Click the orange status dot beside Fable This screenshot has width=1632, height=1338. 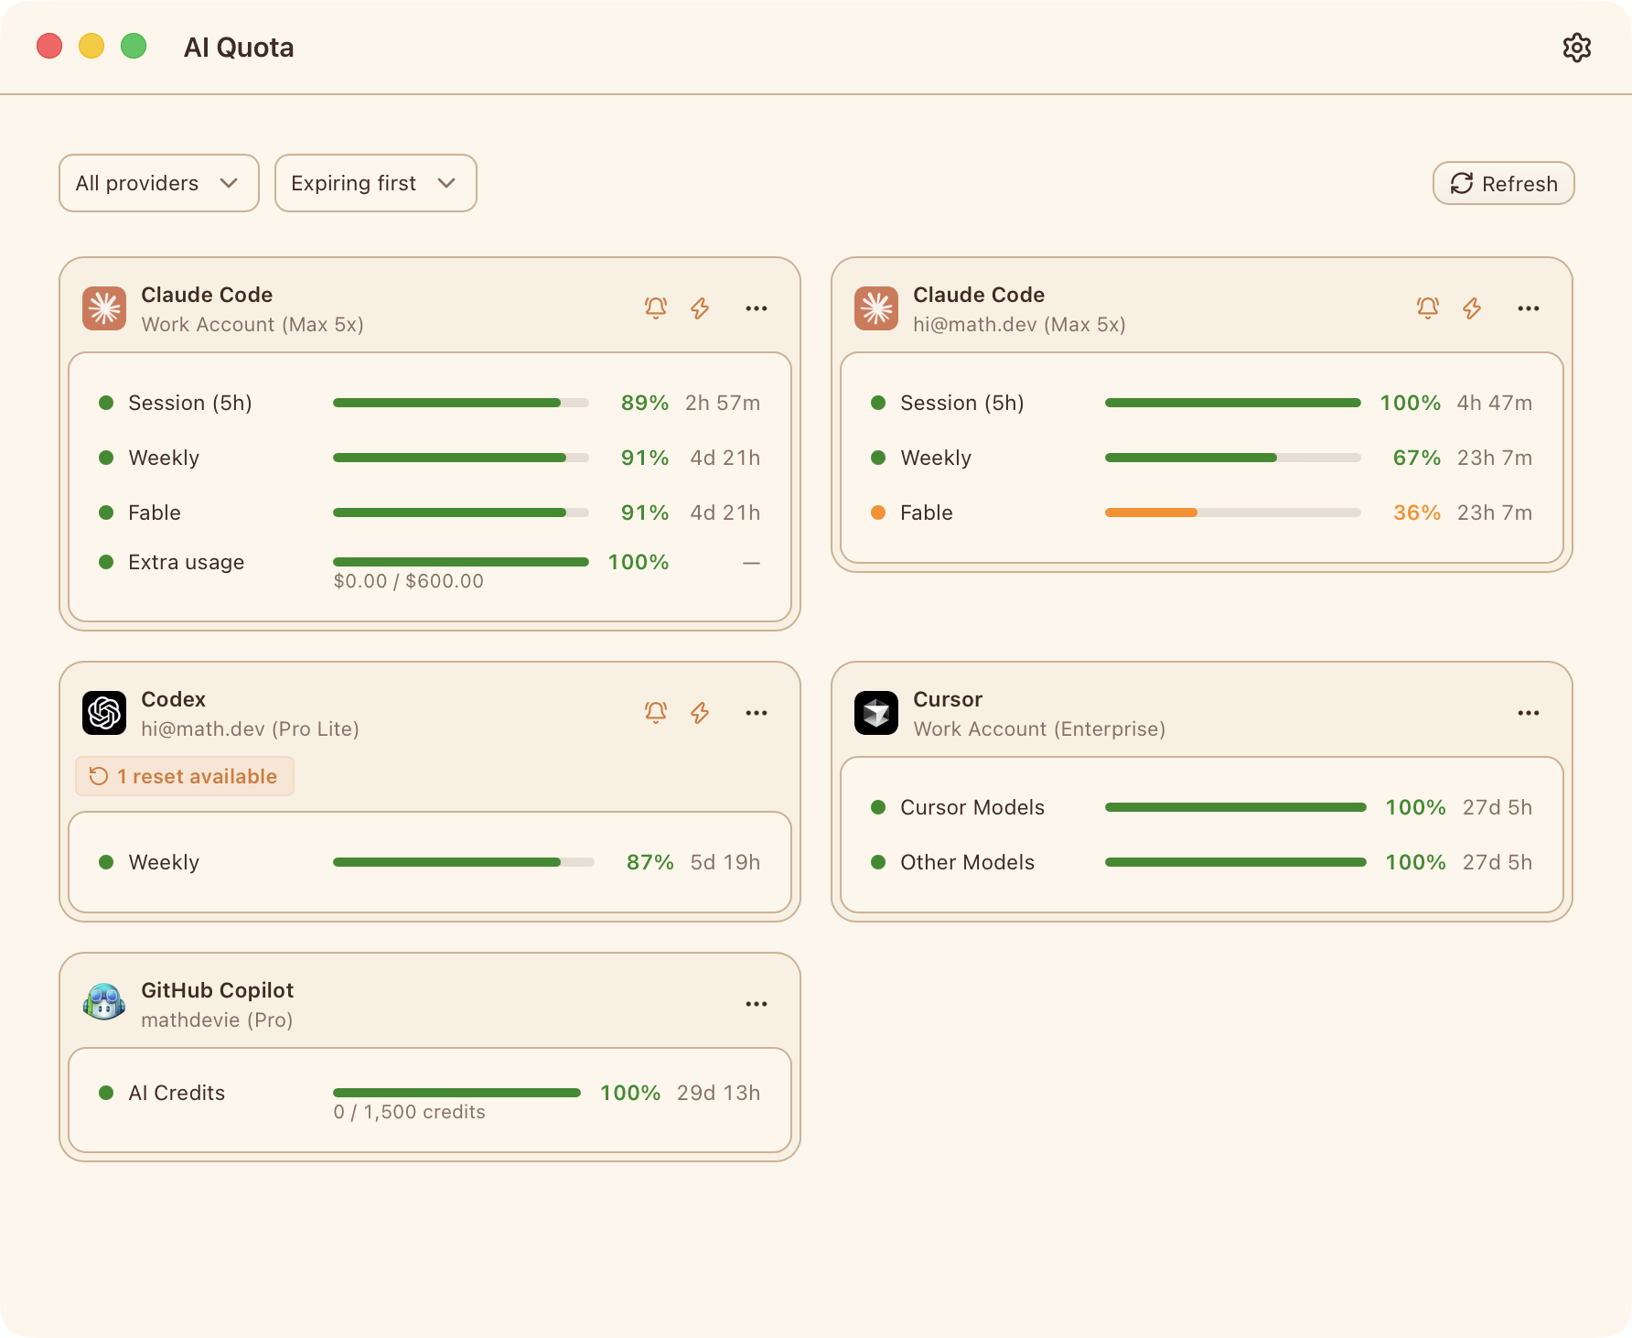coord(878,513)
